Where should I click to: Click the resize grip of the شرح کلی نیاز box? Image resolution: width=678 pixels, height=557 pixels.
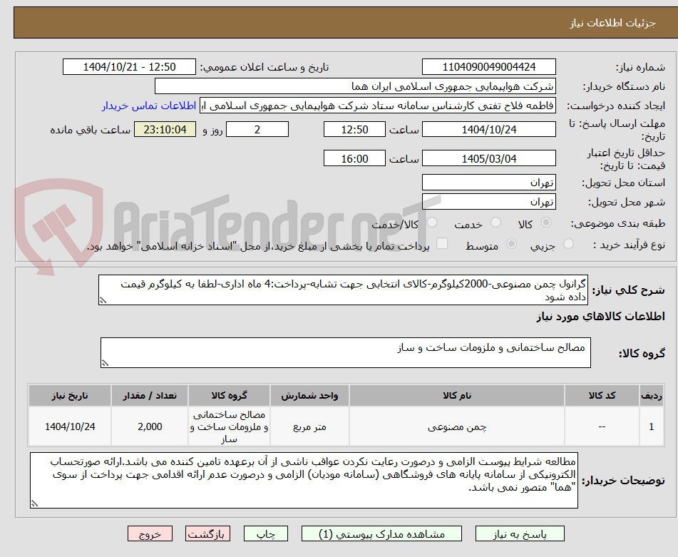pos(103,300)
